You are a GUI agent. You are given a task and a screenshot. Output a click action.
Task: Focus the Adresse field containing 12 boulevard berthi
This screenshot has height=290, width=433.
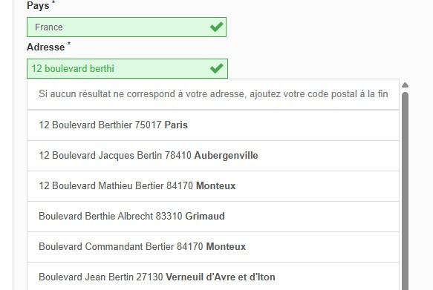(x=127, y=69)
